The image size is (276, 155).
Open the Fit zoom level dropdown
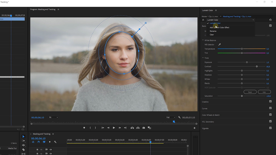coord(54,117)
